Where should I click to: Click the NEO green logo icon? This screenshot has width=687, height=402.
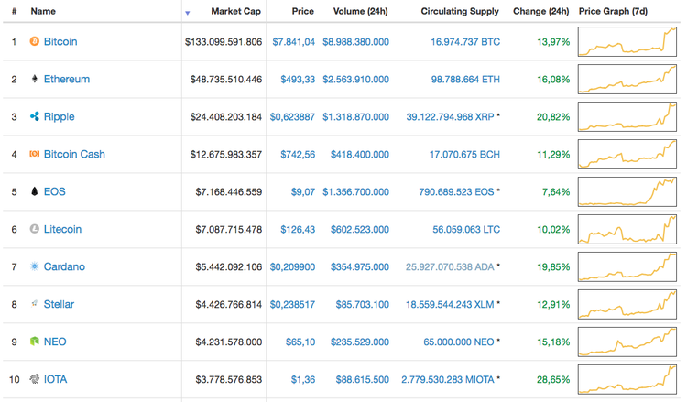tap(35, 342)
